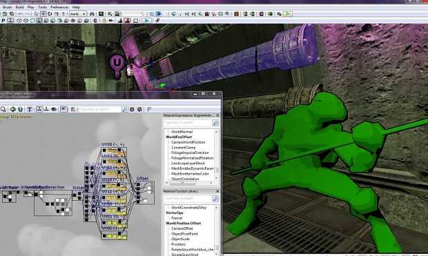
Task: Click the Material Expressions filter field
Action: pos(188,123)
